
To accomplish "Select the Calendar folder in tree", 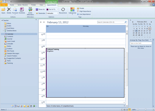I will pos(19,34).
